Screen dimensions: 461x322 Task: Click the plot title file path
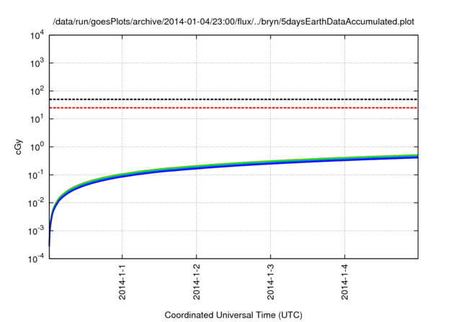click(x=233, y=22)
